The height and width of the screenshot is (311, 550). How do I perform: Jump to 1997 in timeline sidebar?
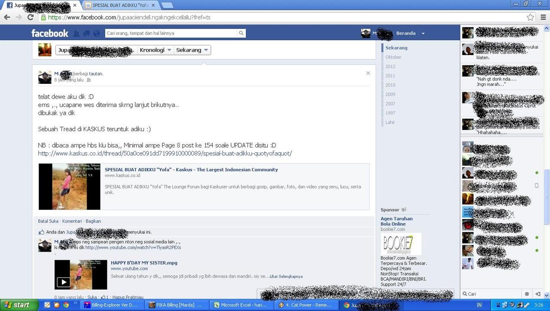(390, 113)
